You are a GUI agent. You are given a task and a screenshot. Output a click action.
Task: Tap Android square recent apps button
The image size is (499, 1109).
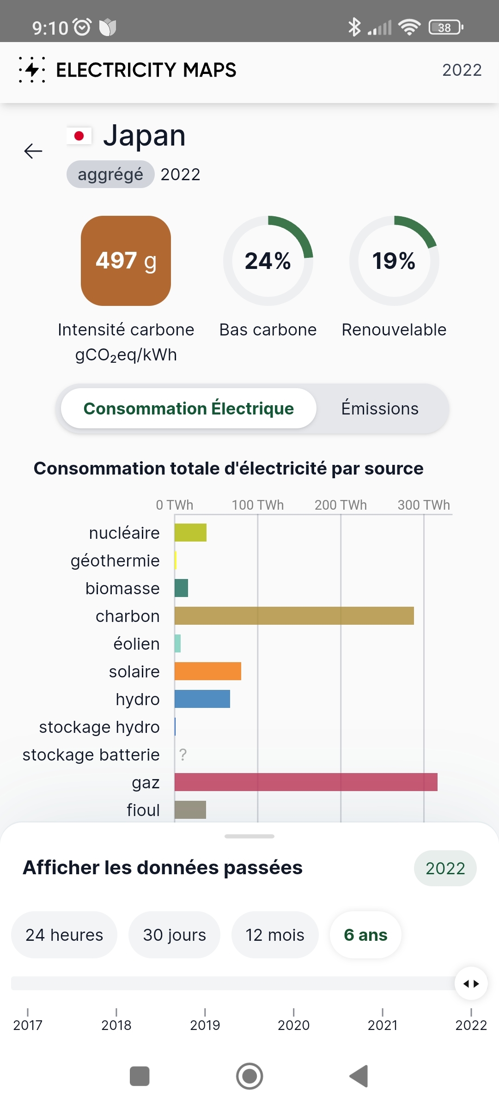pos(140,1076)
